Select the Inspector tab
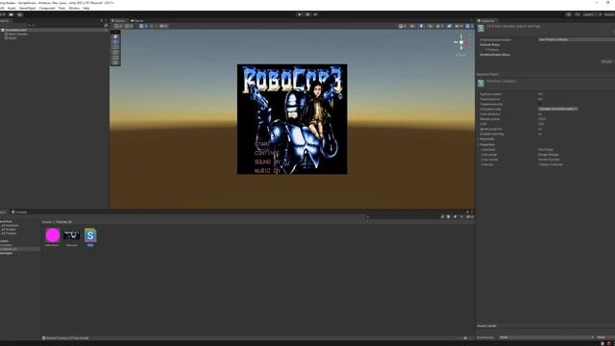Screen dimensions: 615x346 (486, 21)
